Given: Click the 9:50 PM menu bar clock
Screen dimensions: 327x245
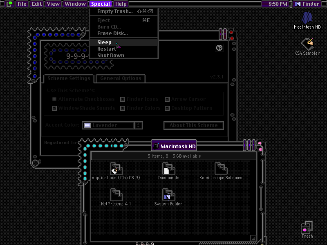Looking at the screenshot, I should tap(275, 4).
